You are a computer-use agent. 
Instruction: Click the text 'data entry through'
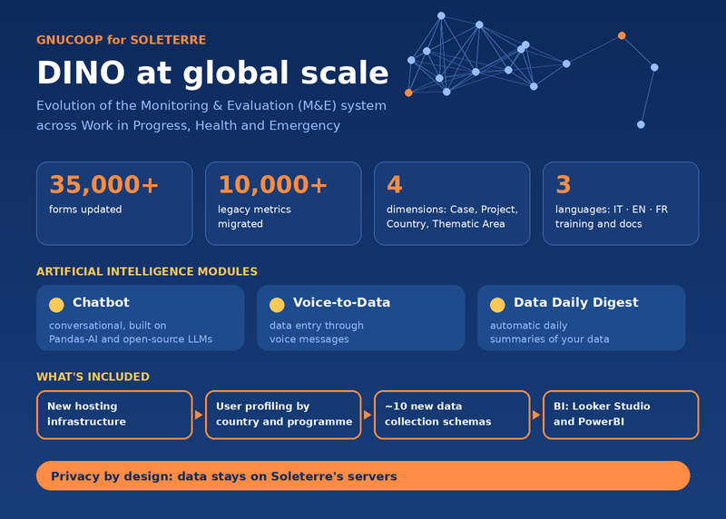pos(317,326)
